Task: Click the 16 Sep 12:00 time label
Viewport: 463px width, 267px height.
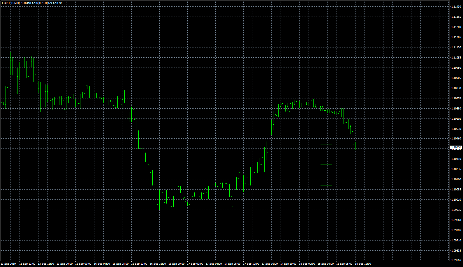Action: click(139, 264)
